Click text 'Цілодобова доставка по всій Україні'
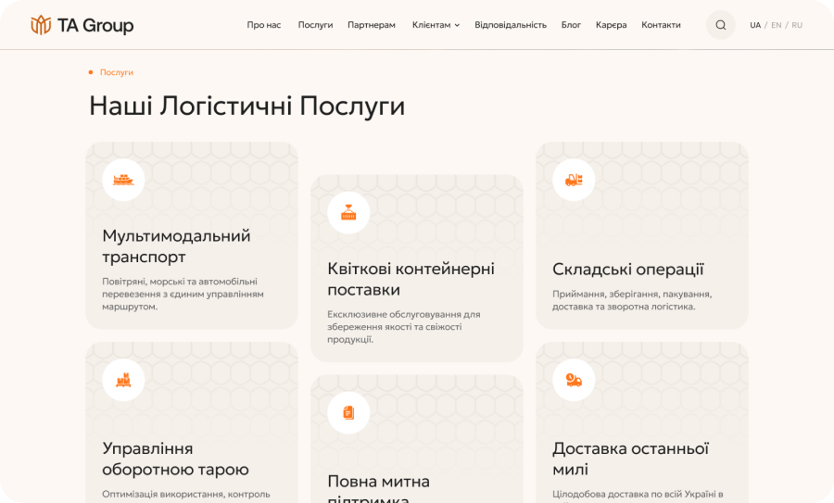 click(634, 494)
